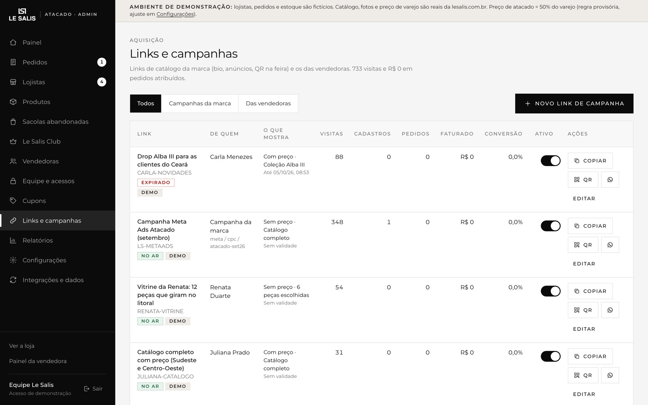The height and width of the screenshot is (405, 648).
Task: Click the Juliana Prado owner cell
Action: click(230, 353)
